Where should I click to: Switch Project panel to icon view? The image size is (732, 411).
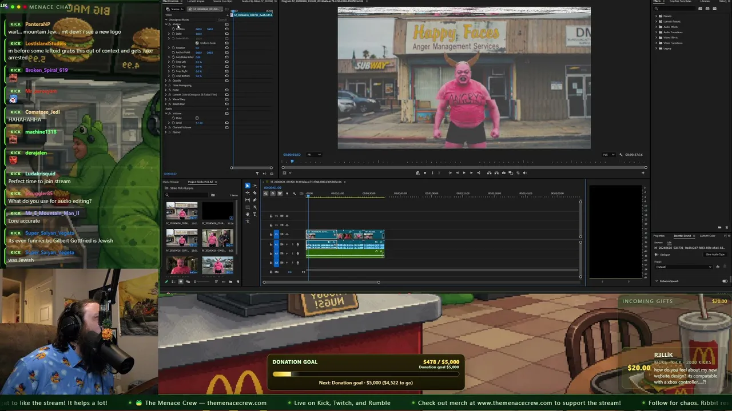(x=181, y=281)
